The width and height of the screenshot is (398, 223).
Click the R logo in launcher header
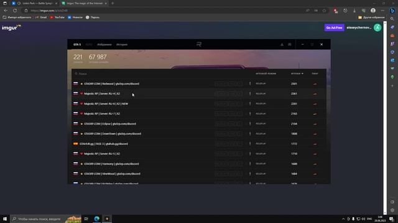pyautogui.click(x=199, y=44)
